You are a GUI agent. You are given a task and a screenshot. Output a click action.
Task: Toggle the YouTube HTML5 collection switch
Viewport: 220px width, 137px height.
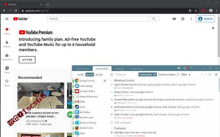(73, 91)
